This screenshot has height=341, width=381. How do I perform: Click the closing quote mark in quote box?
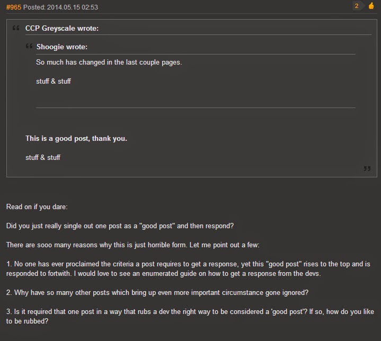367,168
